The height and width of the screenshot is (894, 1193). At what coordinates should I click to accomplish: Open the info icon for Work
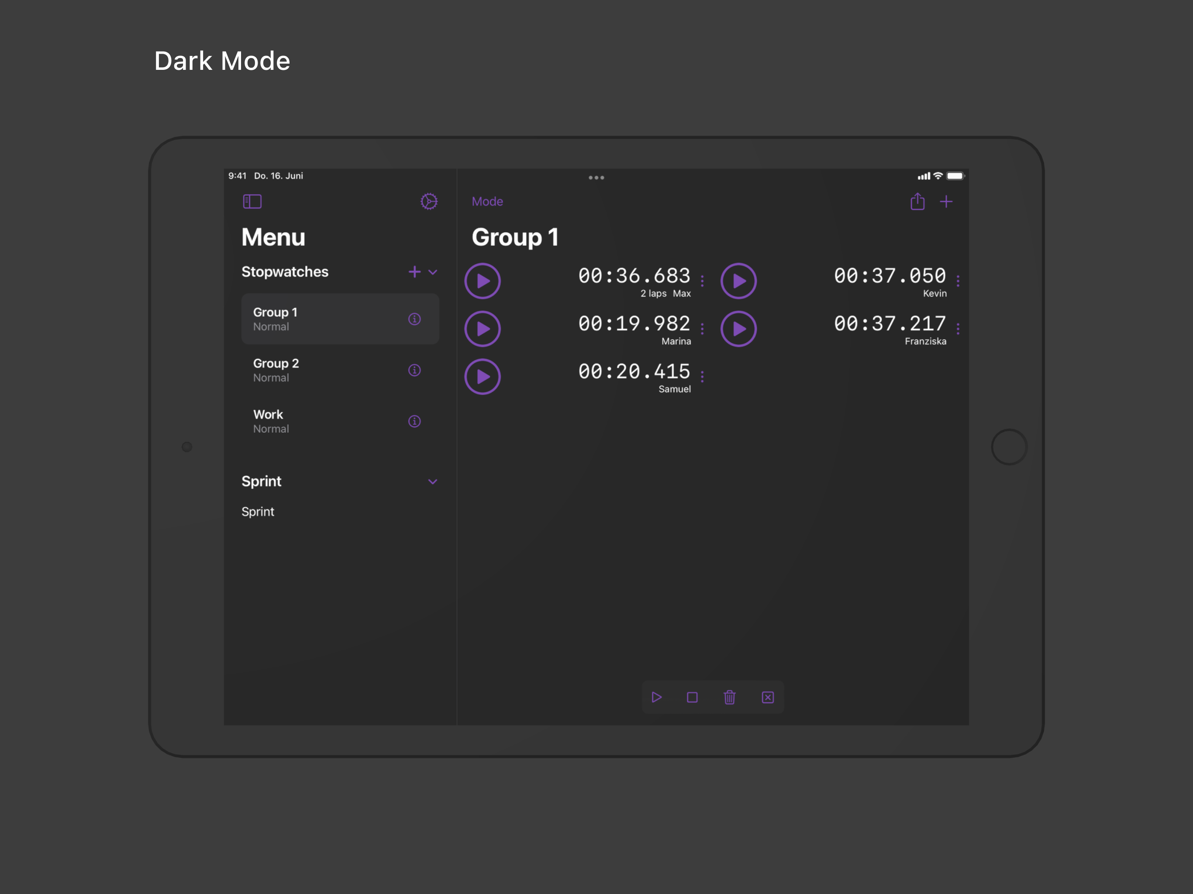click(x=414, y=421)
